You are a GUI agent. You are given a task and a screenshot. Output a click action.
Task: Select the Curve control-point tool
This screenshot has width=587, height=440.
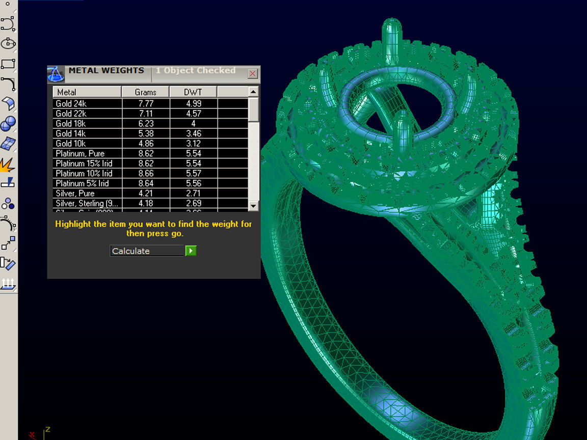pyautogui.click(x=8, y=23)
